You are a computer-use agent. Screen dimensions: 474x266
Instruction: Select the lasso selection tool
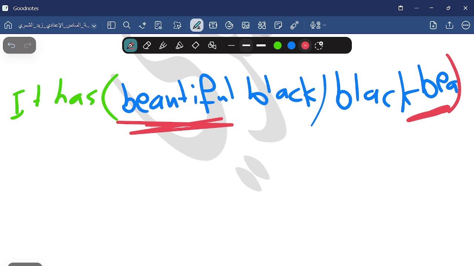177,25
